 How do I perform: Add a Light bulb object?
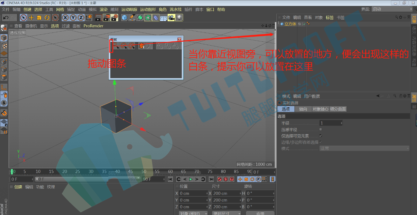click(179, 18)
